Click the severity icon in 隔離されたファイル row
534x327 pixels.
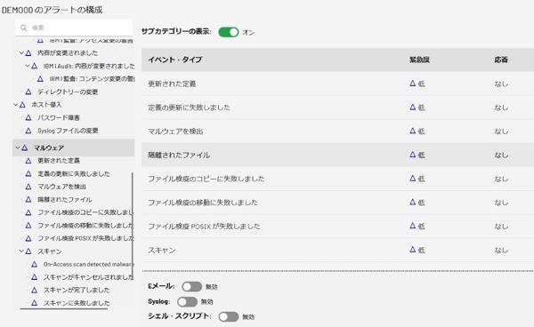(x=412, y=155)
